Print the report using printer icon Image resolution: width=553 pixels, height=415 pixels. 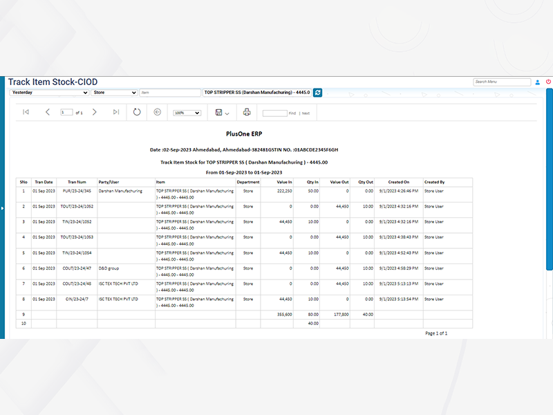point(247,112)
